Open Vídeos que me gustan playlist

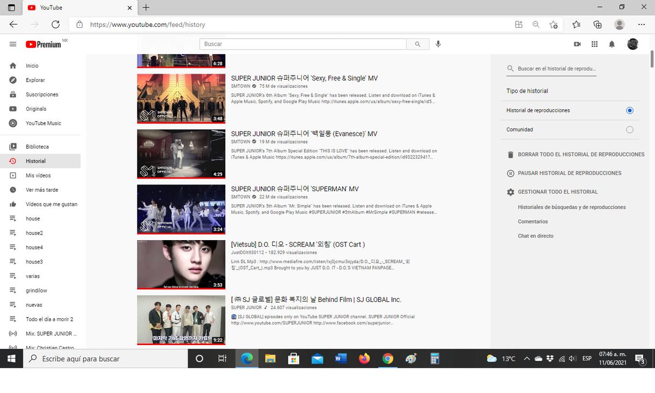pos(40,204)
